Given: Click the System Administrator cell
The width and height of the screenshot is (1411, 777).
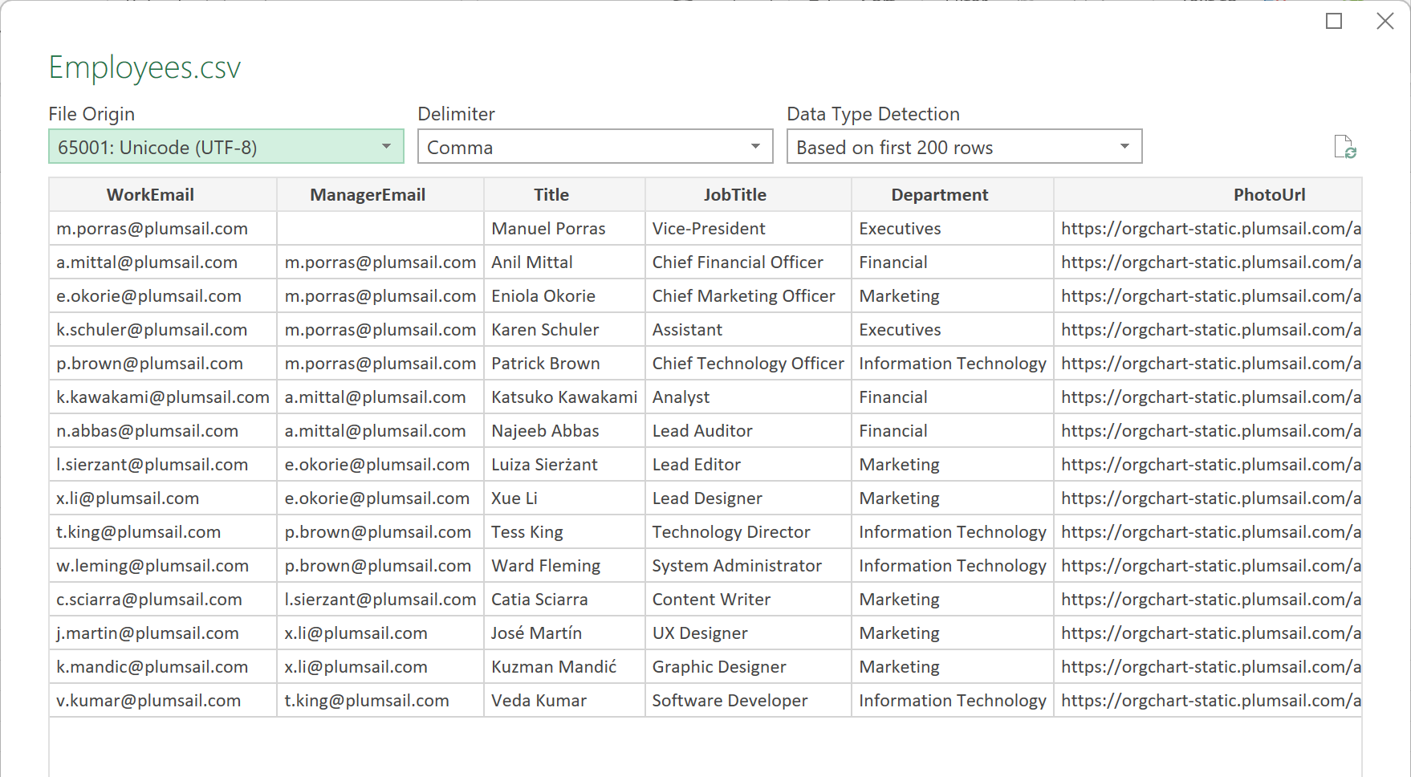Looking at the screenshot, I should point(749,566).
